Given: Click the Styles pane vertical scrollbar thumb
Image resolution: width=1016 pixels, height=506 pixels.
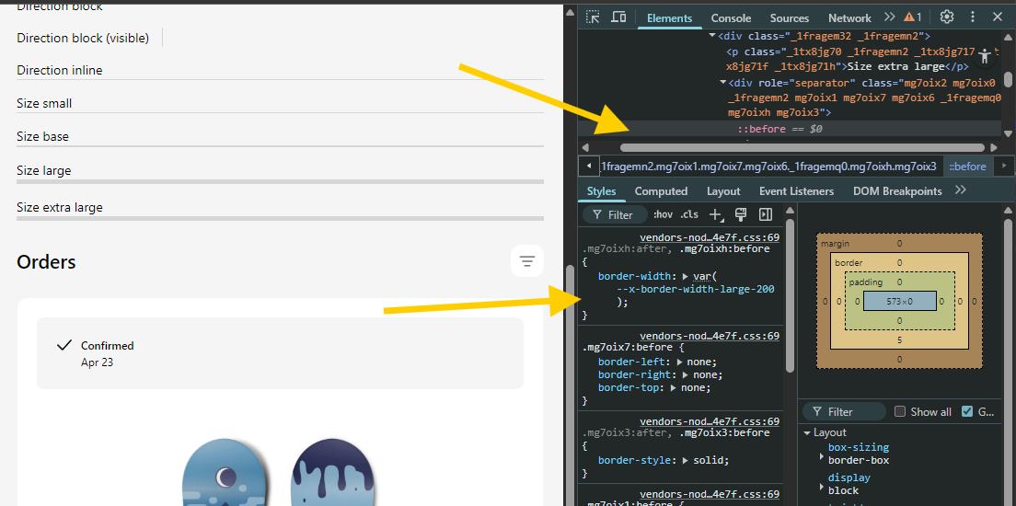Looking at the screenshot, I should click(x=790, y=294).
